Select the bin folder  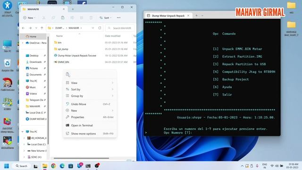(x=60, y=42)
